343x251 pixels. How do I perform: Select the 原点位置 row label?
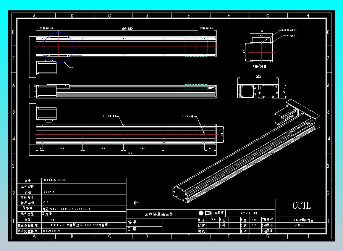tap(28, 214)
